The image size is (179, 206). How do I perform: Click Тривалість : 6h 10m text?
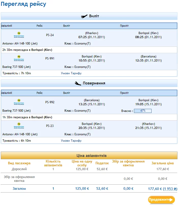[x=17, y=141]
